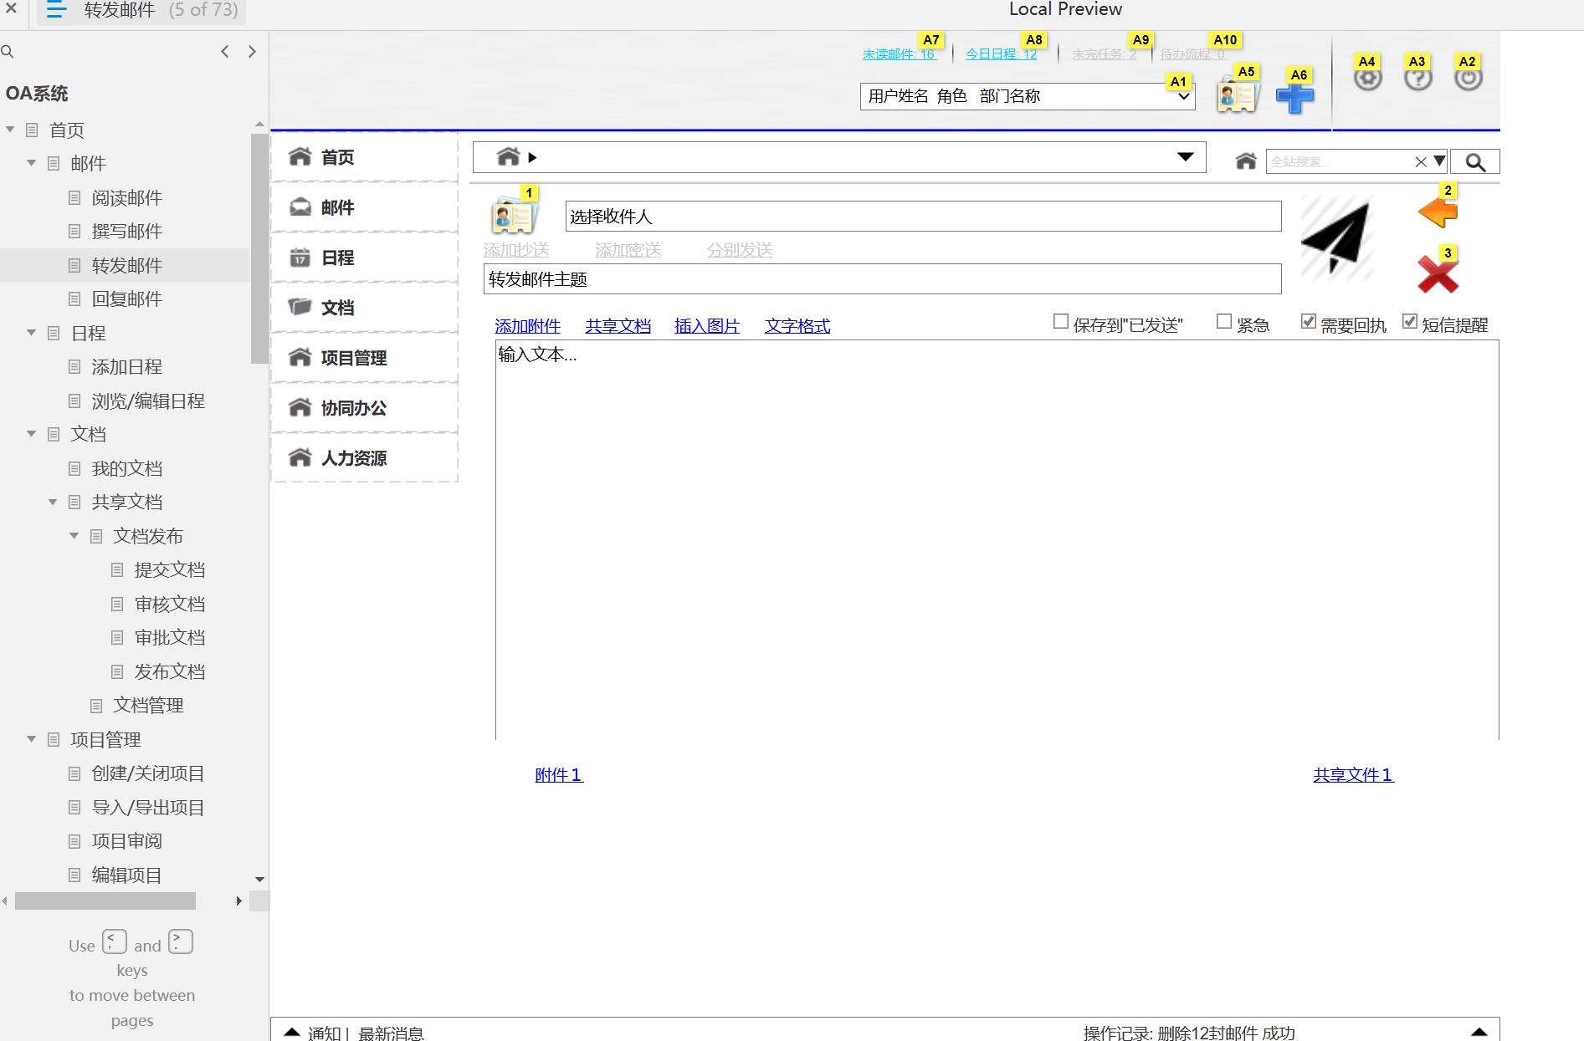Open 日程 in the left navigation menu
Screen dimensions: 1584x1041
(364, 258)
